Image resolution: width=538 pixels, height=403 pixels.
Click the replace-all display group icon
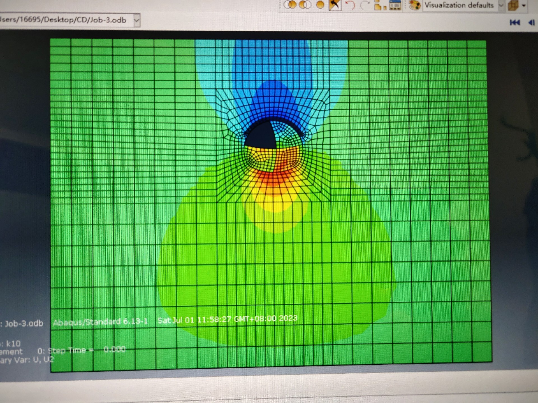(x=320, y=5)
